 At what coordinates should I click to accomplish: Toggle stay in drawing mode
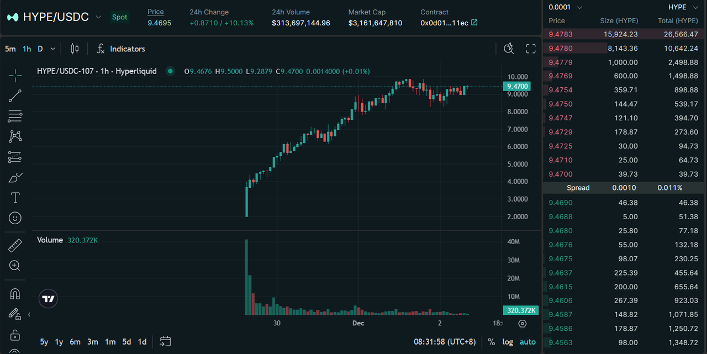pyautogui.click(x=15, y=314)
